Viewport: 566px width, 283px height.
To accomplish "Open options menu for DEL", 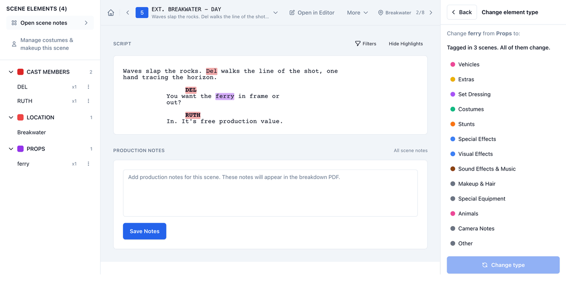I will 88,87.
